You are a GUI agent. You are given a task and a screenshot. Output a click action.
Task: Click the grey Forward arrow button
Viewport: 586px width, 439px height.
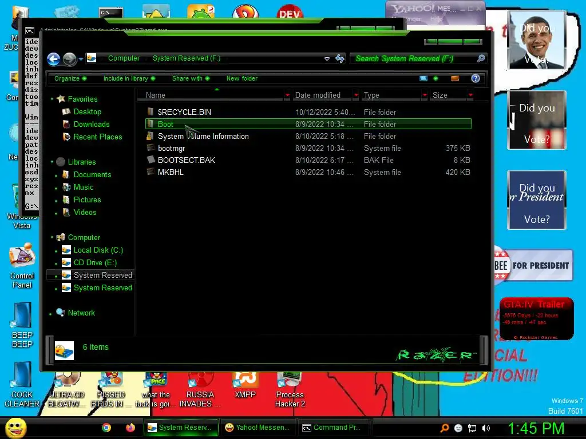click(69, 59)
